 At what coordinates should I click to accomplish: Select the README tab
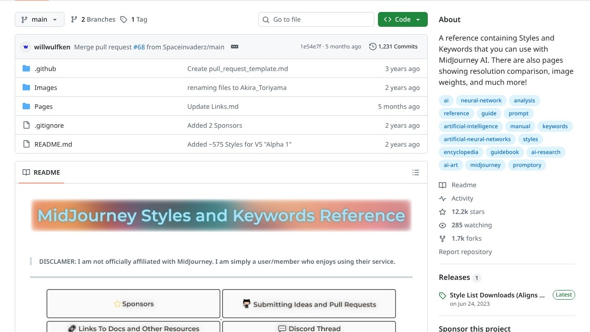[x=41, y=172]
